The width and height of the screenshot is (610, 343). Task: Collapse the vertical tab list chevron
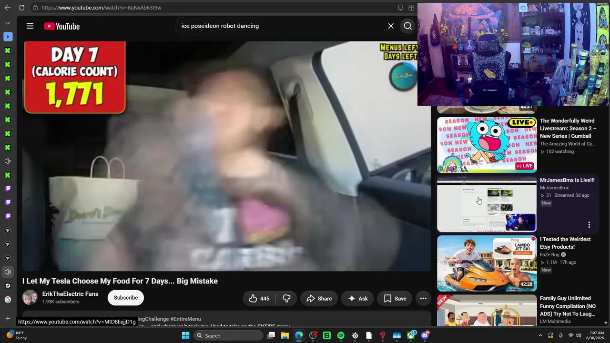(8, 23)
